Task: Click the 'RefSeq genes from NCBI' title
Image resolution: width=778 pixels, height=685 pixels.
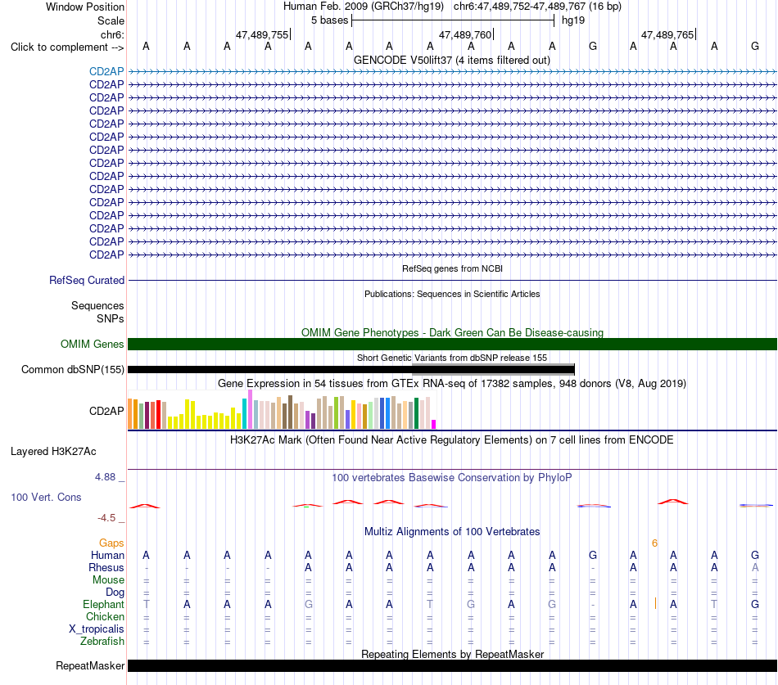Action: click(x=452, y=268)
